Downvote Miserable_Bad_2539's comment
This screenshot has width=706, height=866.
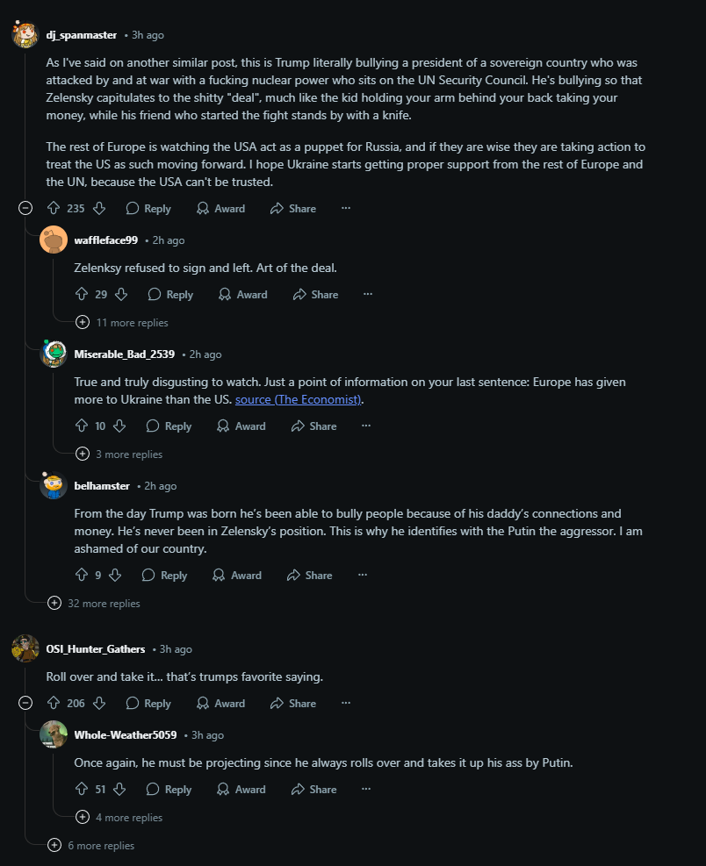[x=119, y=426]
